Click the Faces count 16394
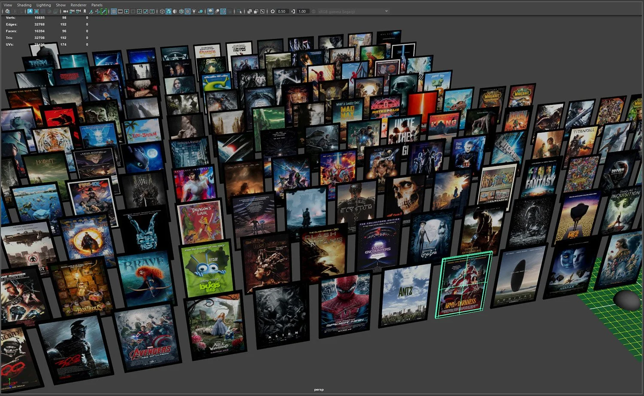This screenshot has width=644, height=396. click(x=39, y=31)
